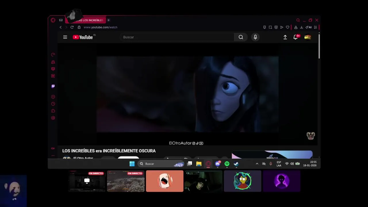The image size is (368, 207).
Task: Click the pinboard pin icon
Action: 264,27
